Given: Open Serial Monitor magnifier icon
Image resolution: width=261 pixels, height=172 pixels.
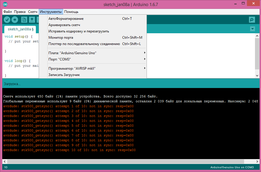Looking at the screenshot, I should 252,19.
